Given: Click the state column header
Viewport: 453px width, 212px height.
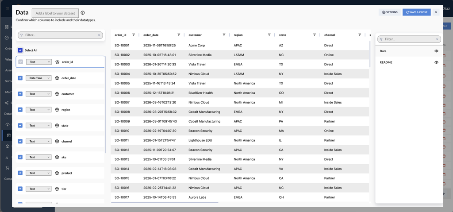Looking at the screenshot, I should 283,35.
